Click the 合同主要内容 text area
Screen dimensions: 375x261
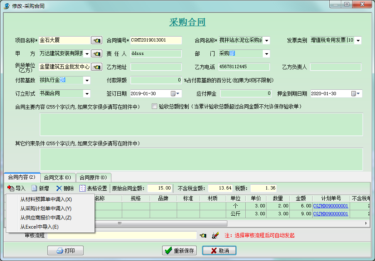(201, 125)
